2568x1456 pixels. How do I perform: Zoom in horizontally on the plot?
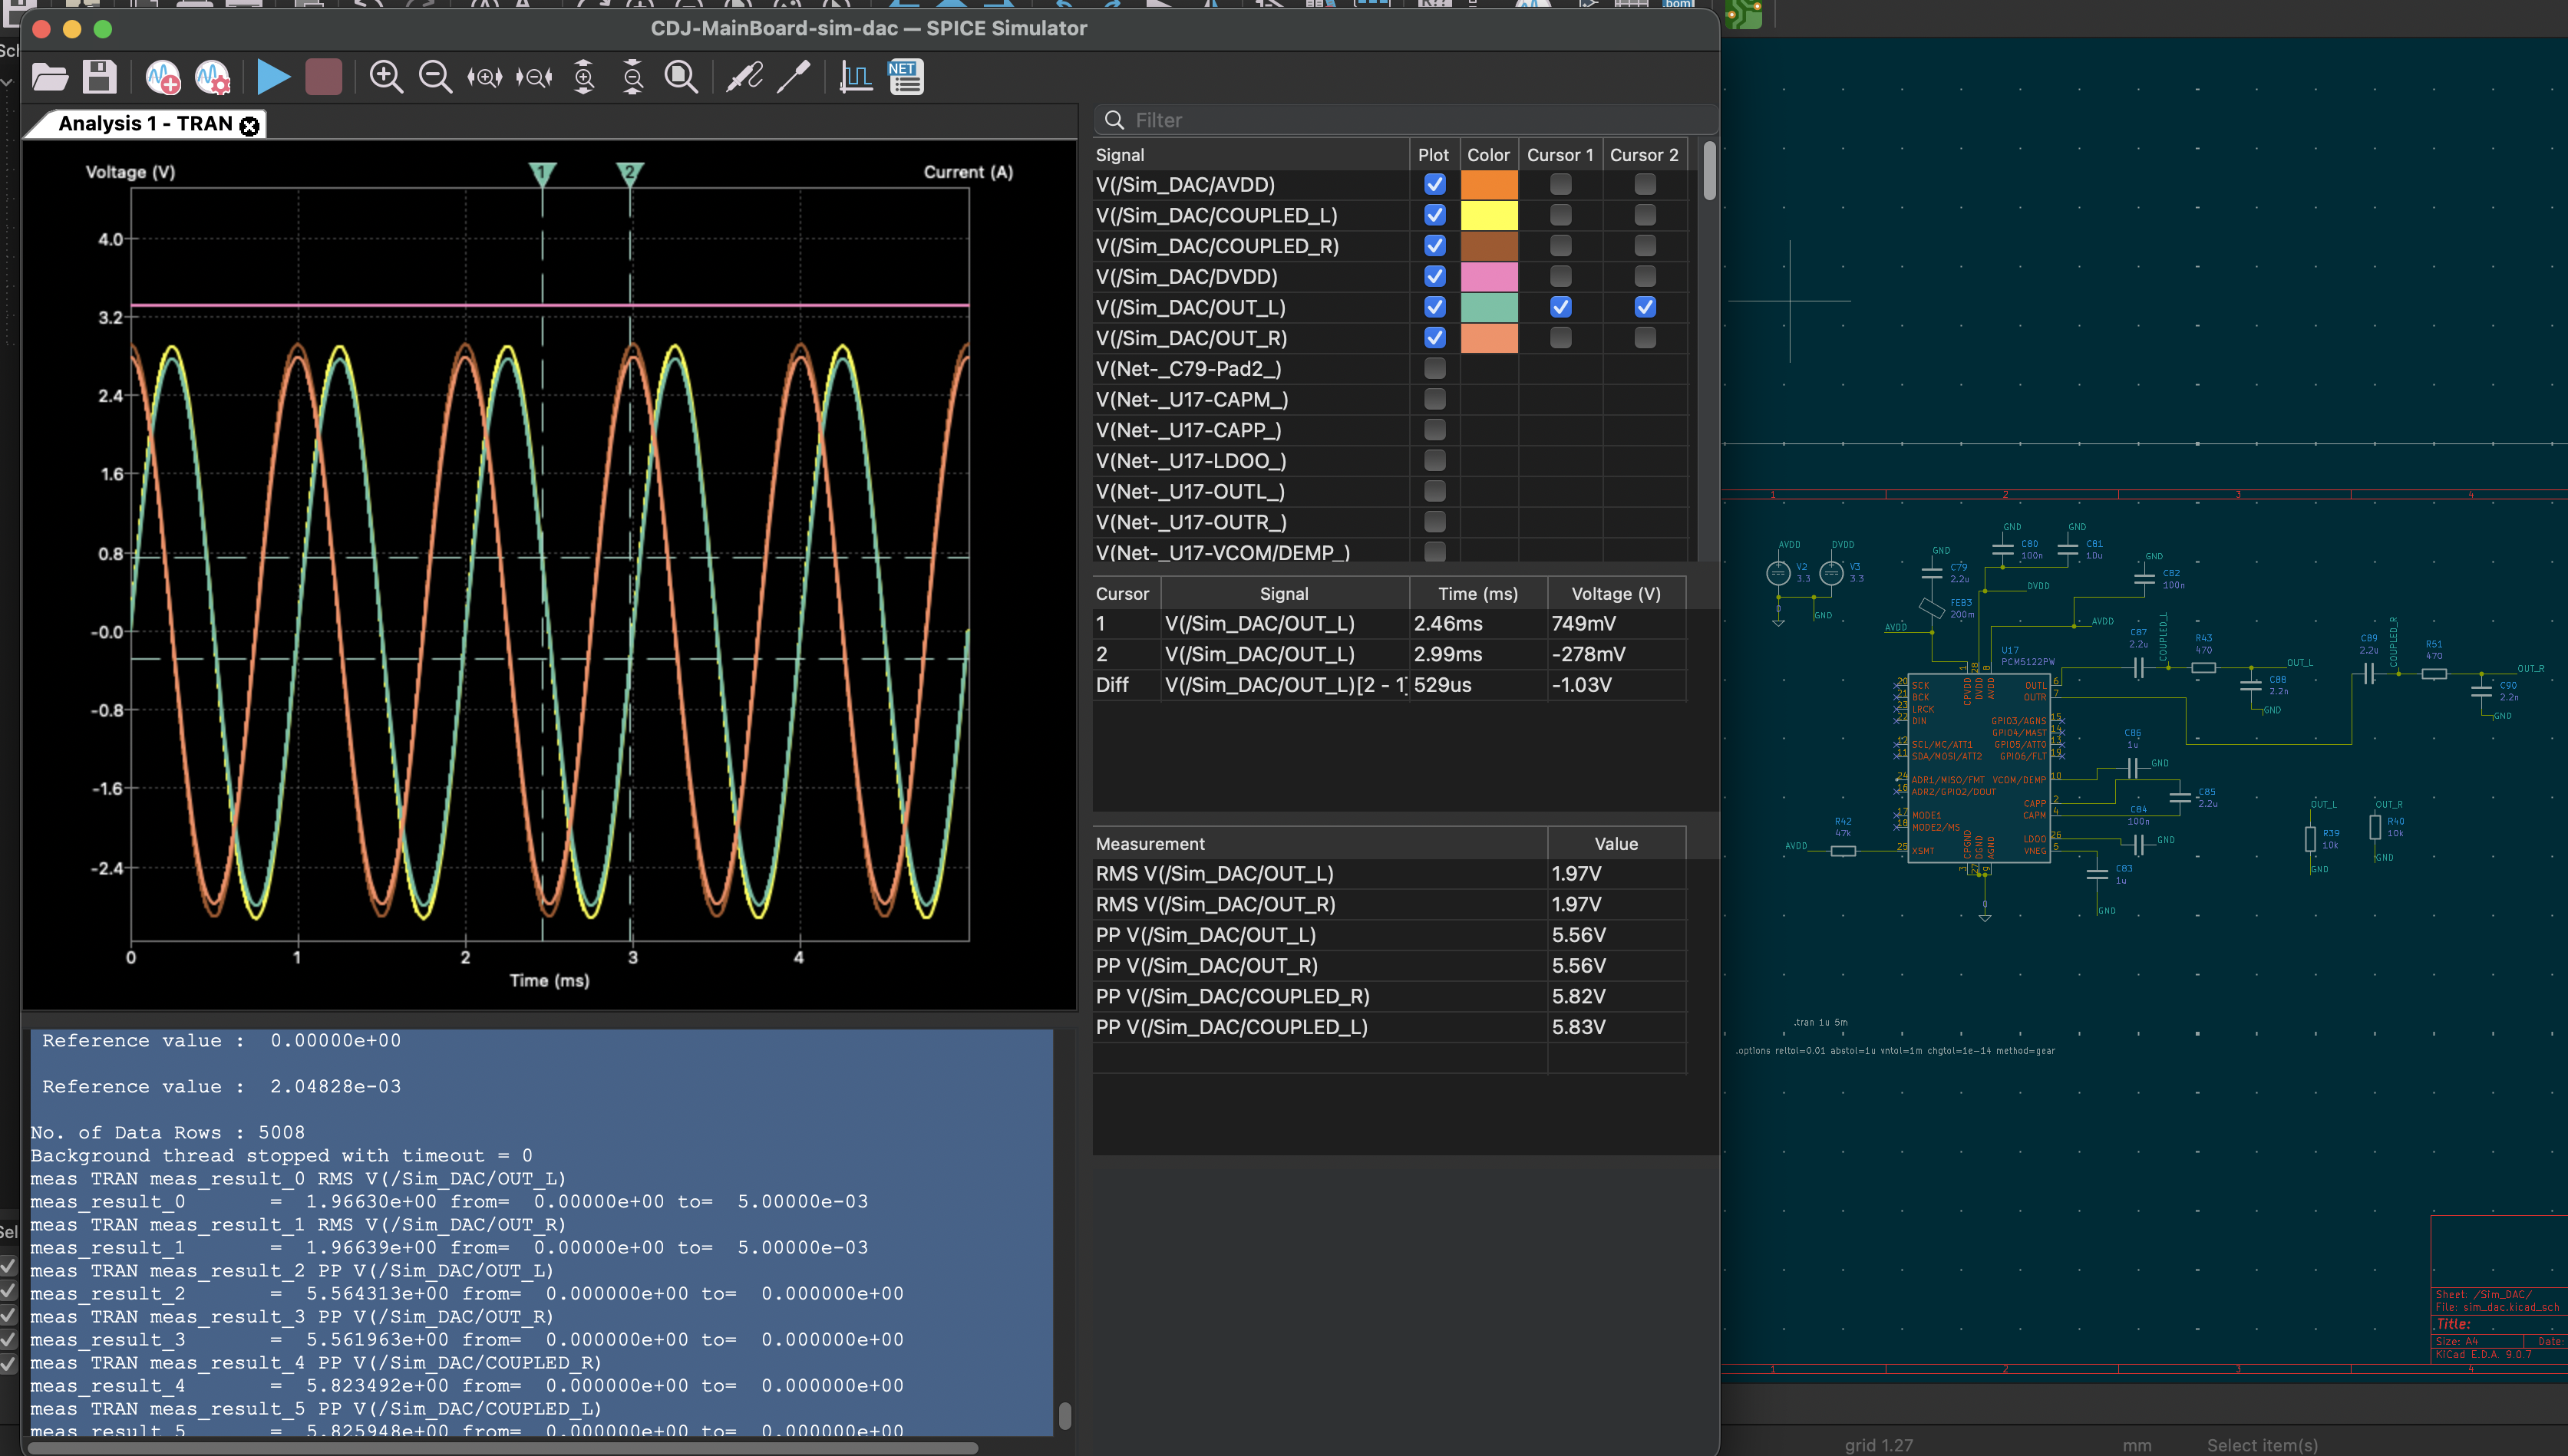click(x=485, y=77)
